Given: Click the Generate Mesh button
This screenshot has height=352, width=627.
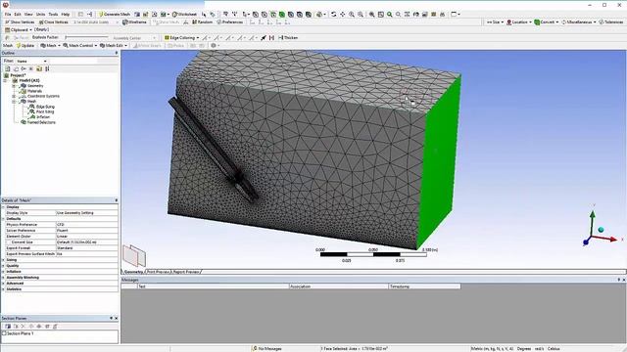Looking at the screenshot, I should [x=114, y=14].
